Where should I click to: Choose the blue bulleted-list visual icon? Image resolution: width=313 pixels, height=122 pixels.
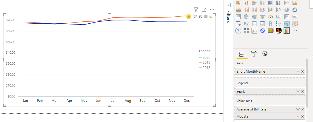pos(279,24)
